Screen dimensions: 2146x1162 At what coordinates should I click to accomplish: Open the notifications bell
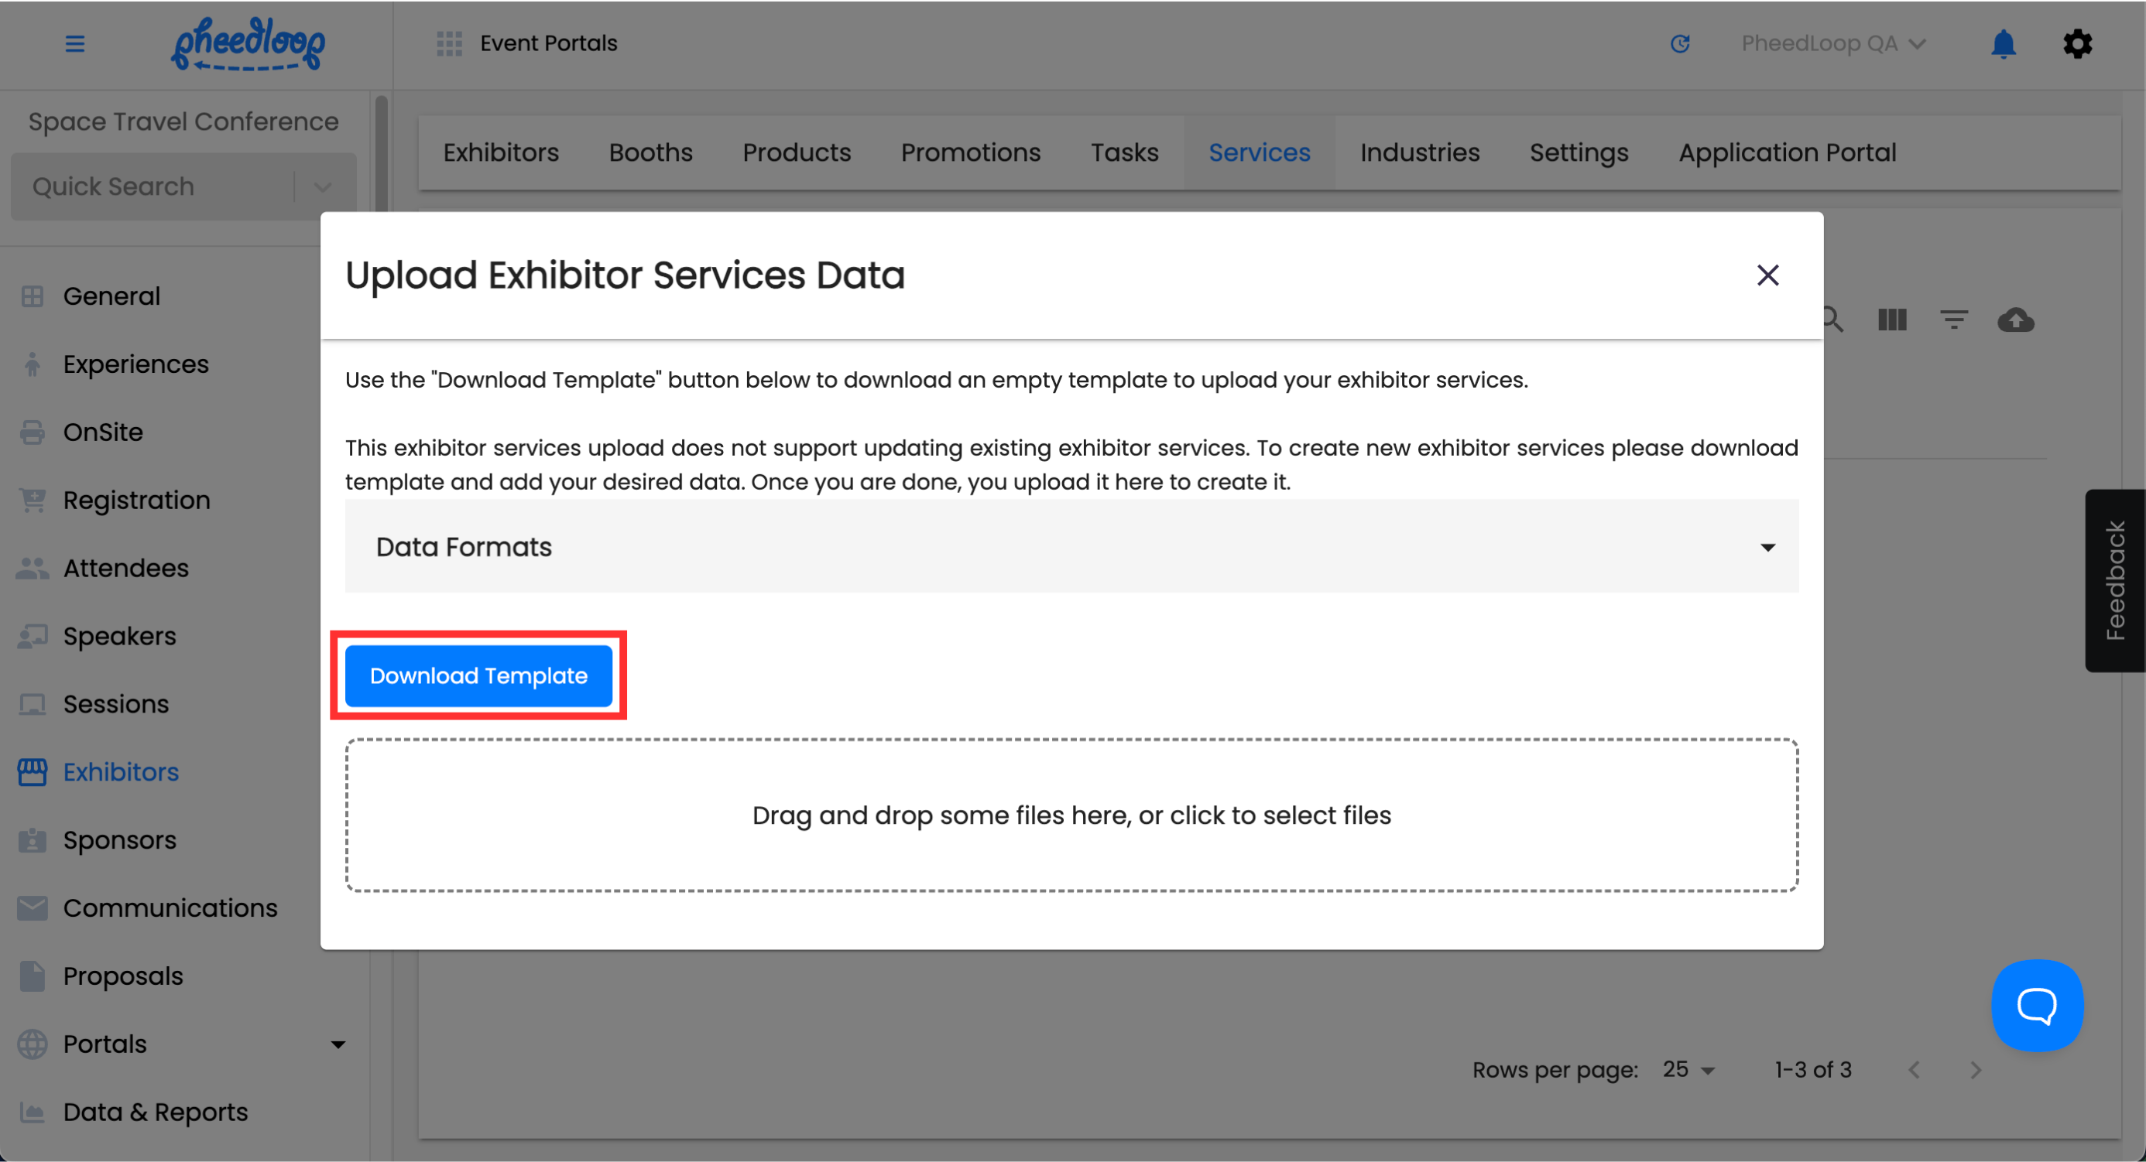pos(2003,43)
